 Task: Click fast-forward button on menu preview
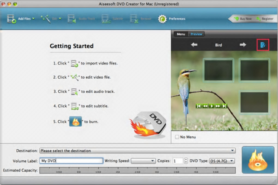218,106
